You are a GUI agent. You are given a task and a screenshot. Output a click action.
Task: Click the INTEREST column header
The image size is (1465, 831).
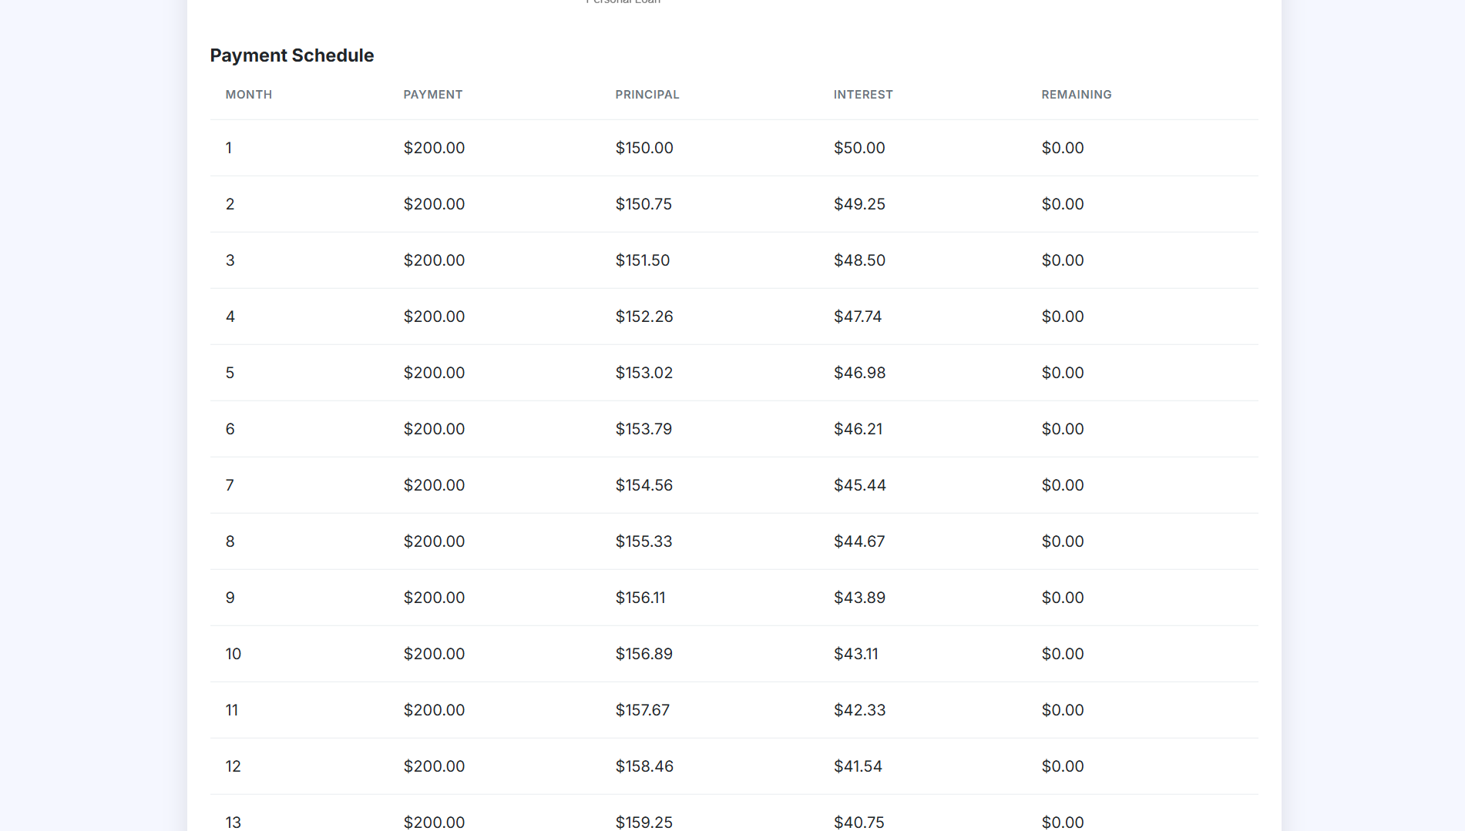[x=862, y=95]
